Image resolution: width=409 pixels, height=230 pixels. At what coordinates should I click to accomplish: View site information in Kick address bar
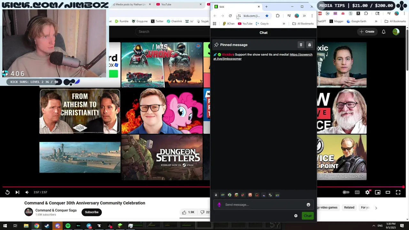click(239, 16)
